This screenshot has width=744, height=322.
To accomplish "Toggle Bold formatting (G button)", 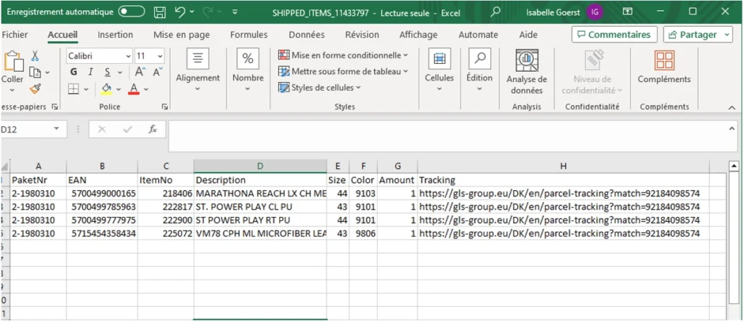I will [x=73, y=72].
